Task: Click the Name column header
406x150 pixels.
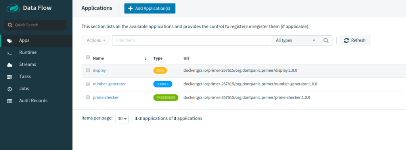Action: click(x=98, y=59)
